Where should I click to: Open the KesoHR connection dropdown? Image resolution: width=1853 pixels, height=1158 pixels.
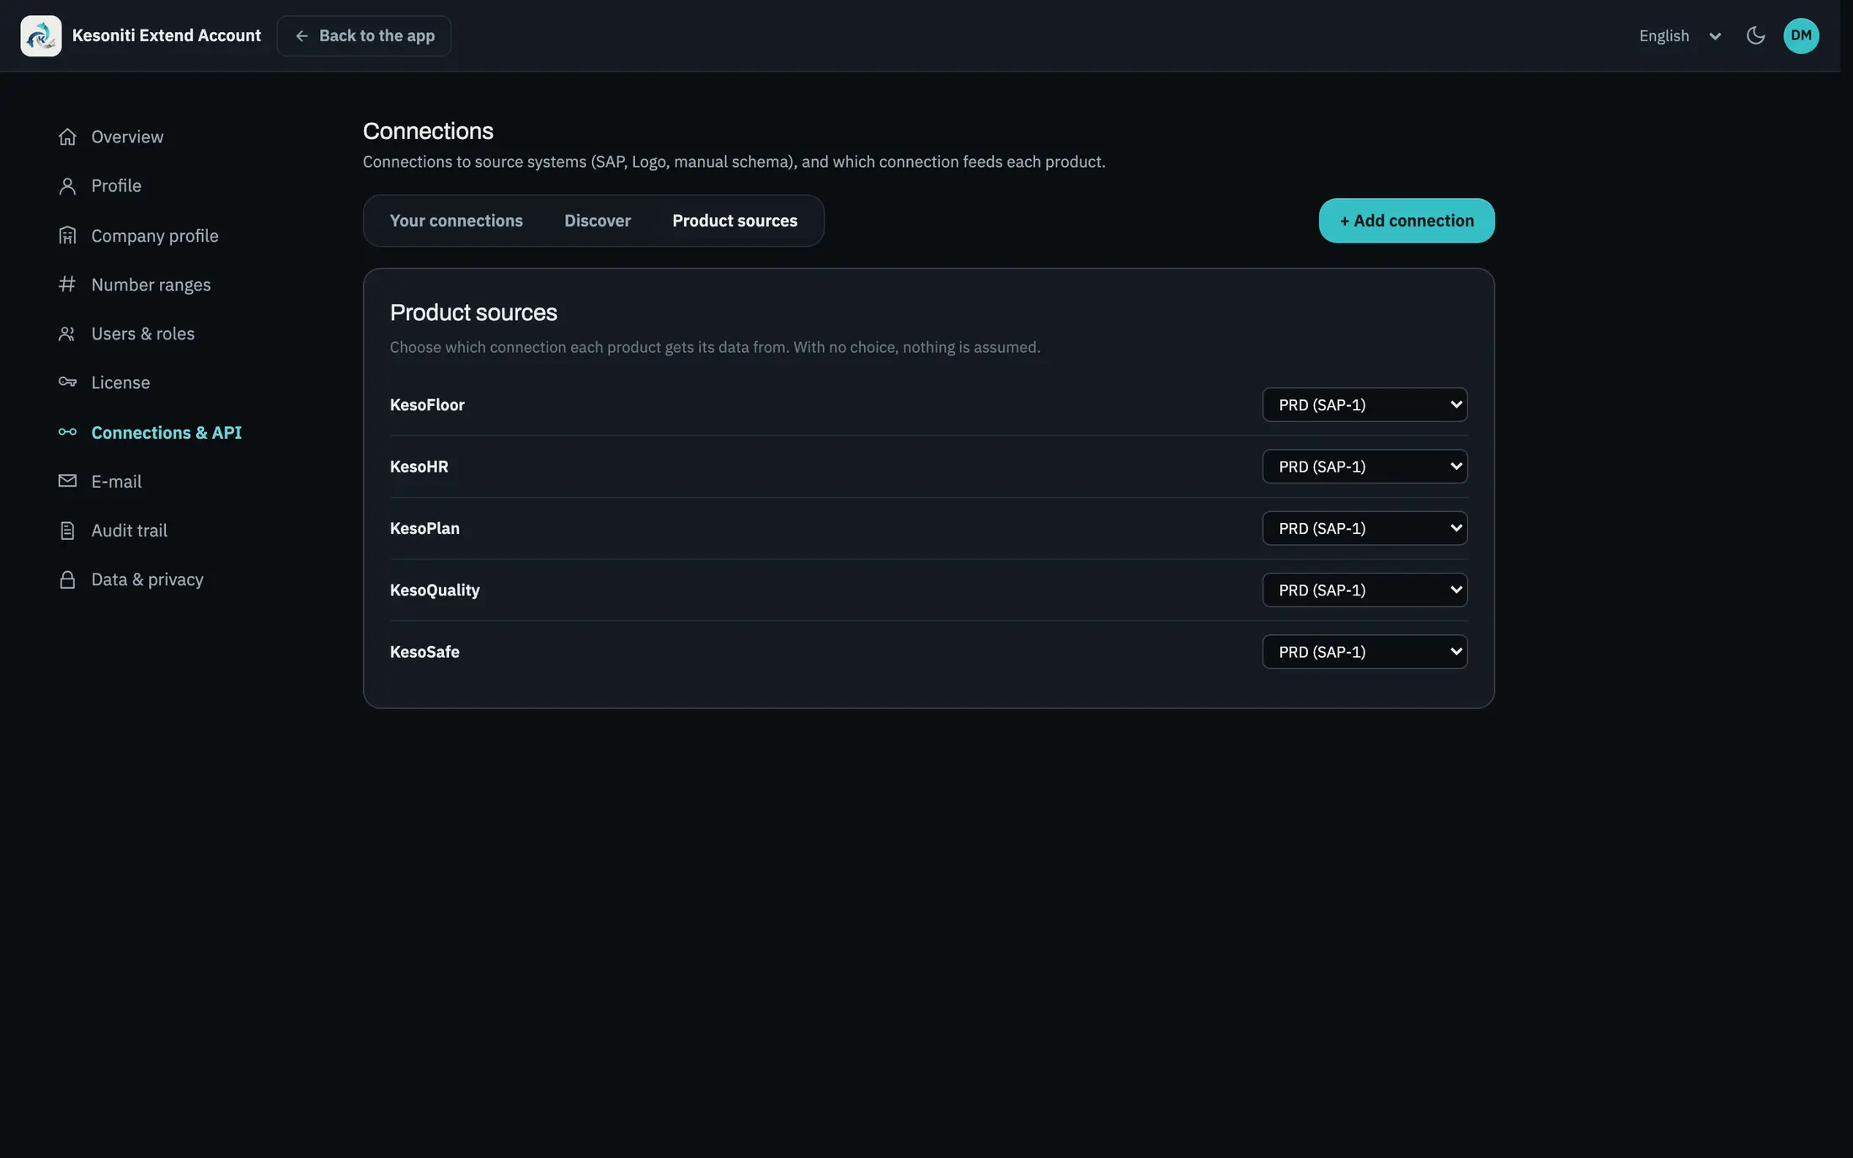click(x=1364, y=467)
